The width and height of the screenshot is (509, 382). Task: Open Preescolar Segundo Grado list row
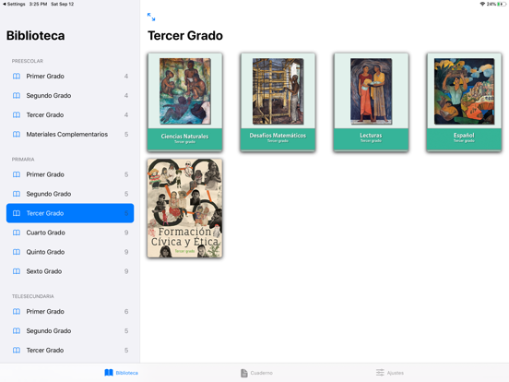tap(70, 96)
